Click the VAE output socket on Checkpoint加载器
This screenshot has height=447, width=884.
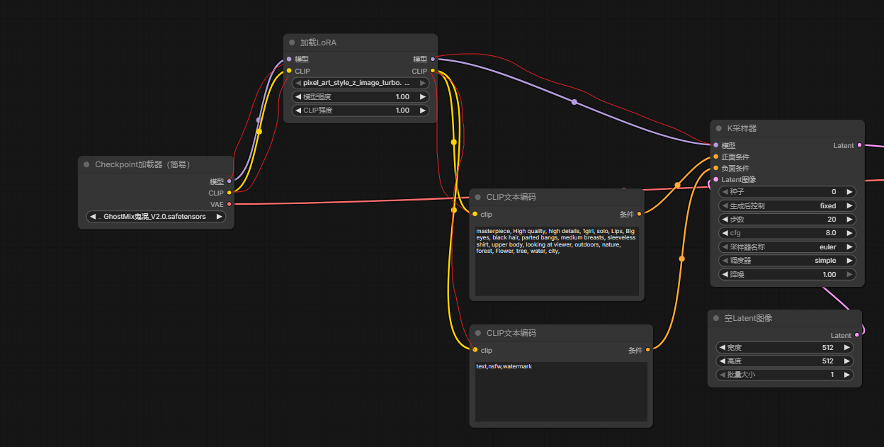point(229,204)
